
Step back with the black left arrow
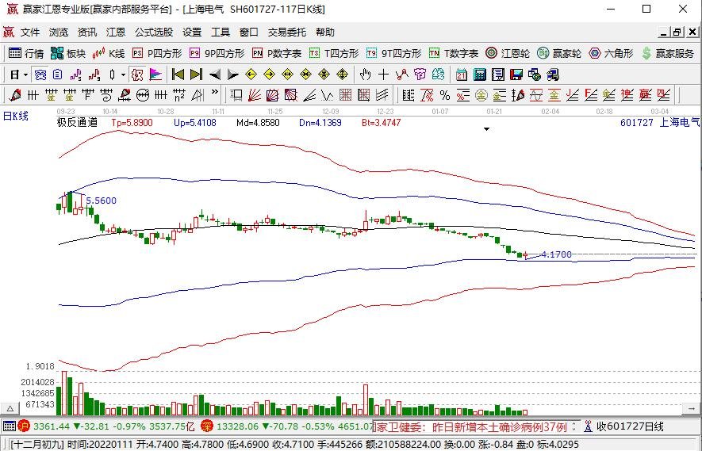(215, 75)
